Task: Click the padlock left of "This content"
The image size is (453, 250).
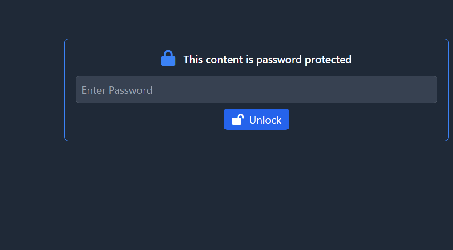Action: (x=168, y=59)
